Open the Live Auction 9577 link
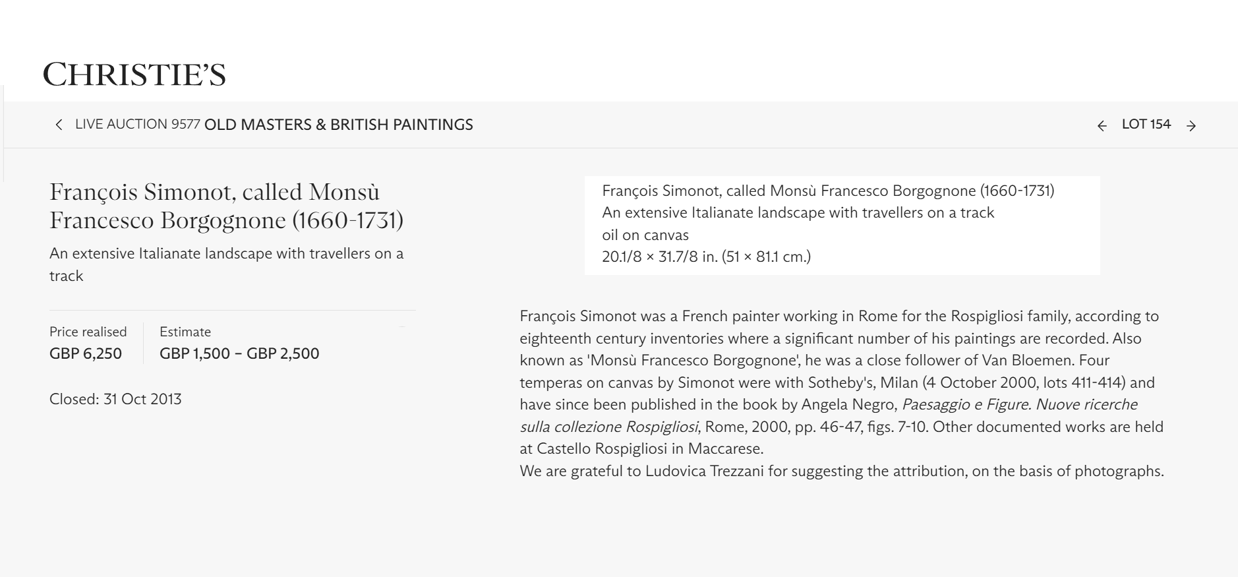This screenshot has width=1238, height=577. tap(137, 125)
